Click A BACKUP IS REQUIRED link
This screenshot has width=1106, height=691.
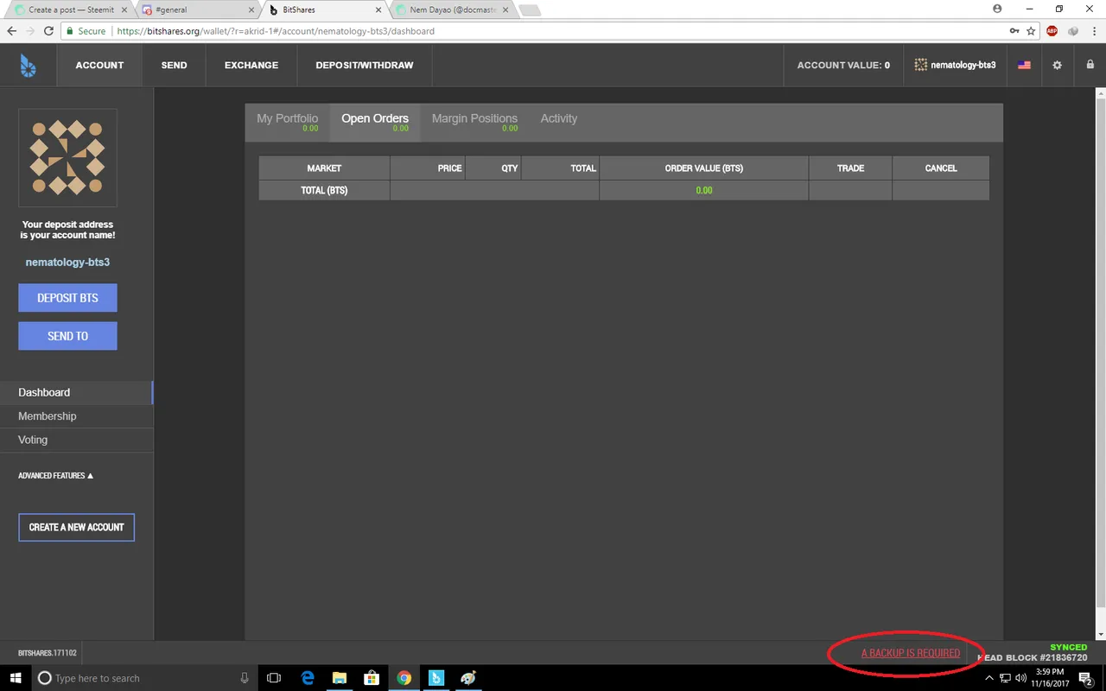click(911, 653)
